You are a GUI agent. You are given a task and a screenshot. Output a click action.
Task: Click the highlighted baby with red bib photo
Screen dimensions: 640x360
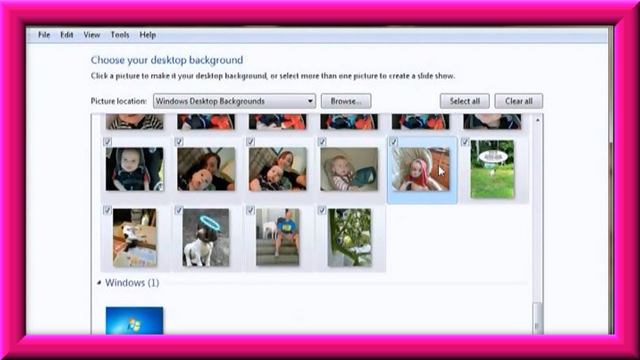click(x=421, y=169)
